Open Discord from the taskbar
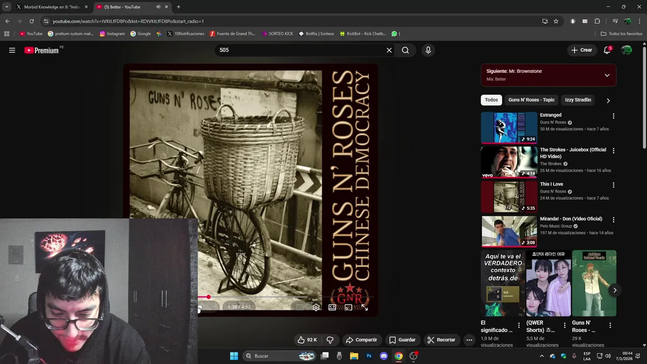 click(384, 356)
